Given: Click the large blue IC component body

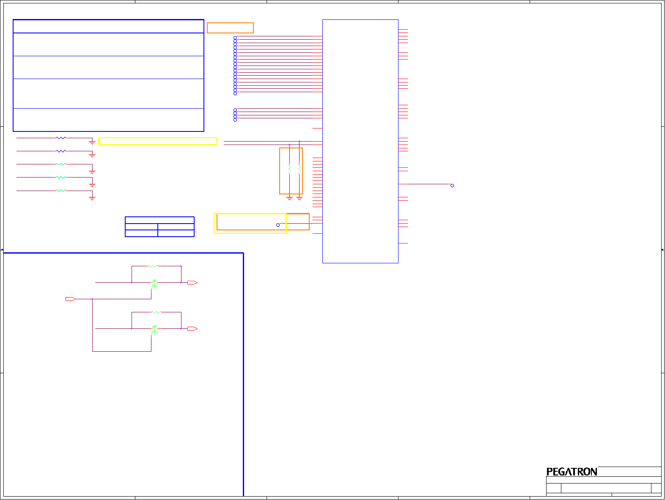Looking at the screenshot, I should click(x=360, y=141).
